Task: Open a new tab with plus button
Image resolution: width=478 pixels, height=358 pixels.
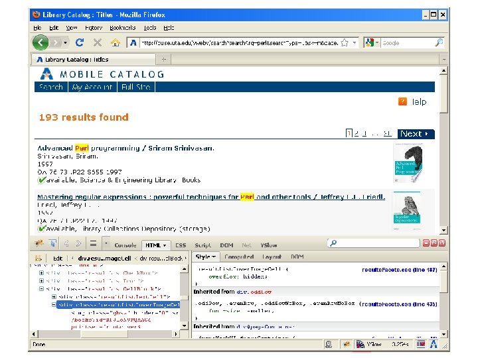Action: tap(164, 60)
